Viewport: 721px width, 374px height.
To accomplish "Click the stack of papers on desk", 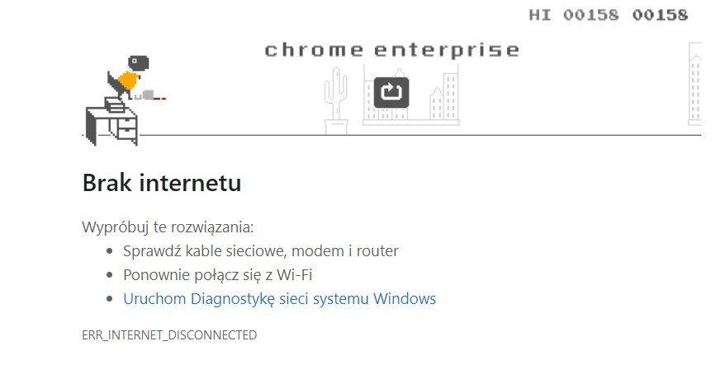I will (114, 105).
